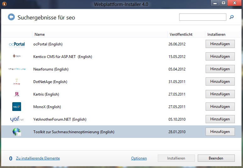243x168 pixels.
Task: Click the back arrow icon
Action: (x=11, y=17)
